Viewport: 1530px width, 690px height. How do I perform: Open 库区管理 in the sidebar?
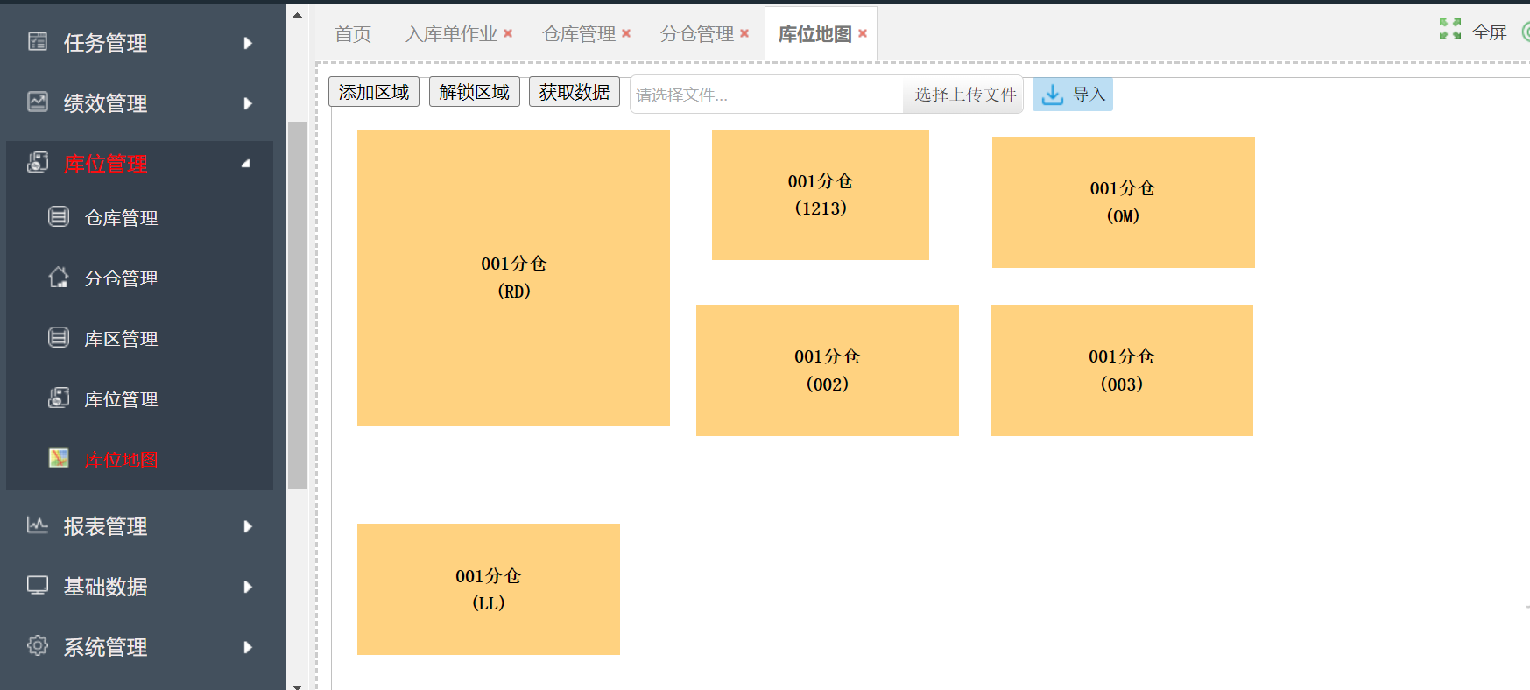[x=121, y=339]
